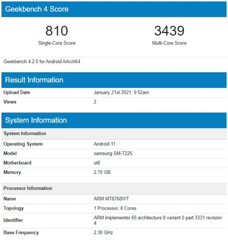The image size is (228, 240).
Task: Select the single-core score 810
Action: click(57, 31)
